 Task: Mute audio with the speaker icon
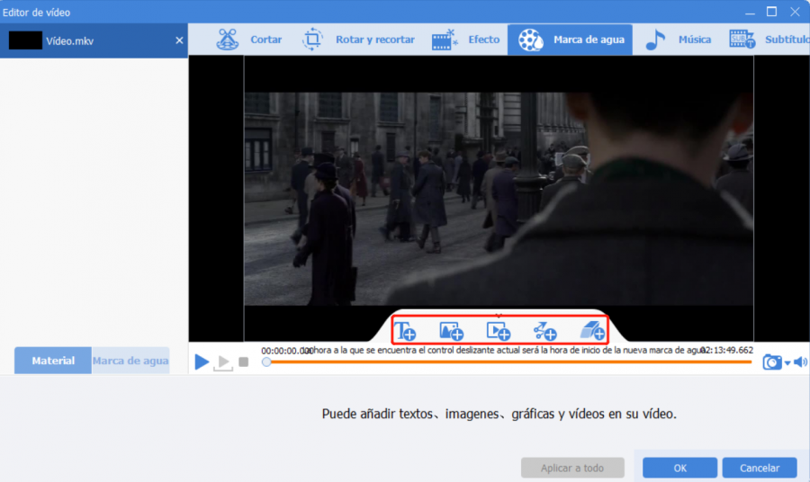click(800, 362)
